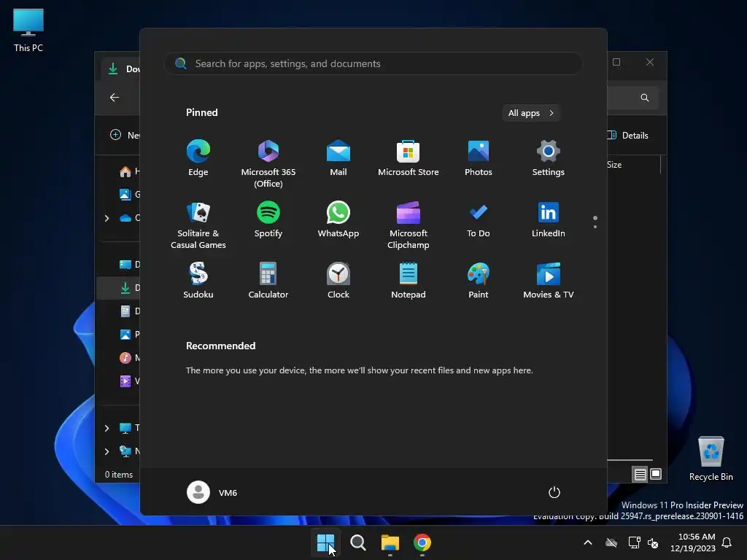Click the File Explorer search box icon
The width and height of the screenshot is (747, 560).
[645, 98]
